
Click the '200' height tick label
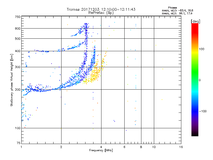[18, 90]
